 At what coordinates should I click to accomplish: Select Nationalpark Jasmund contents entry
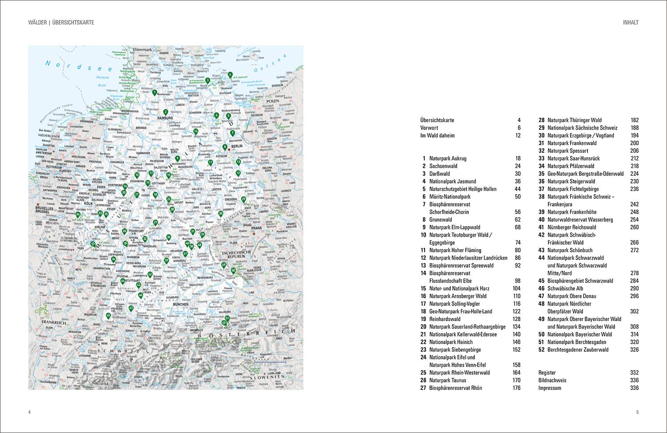470,181
